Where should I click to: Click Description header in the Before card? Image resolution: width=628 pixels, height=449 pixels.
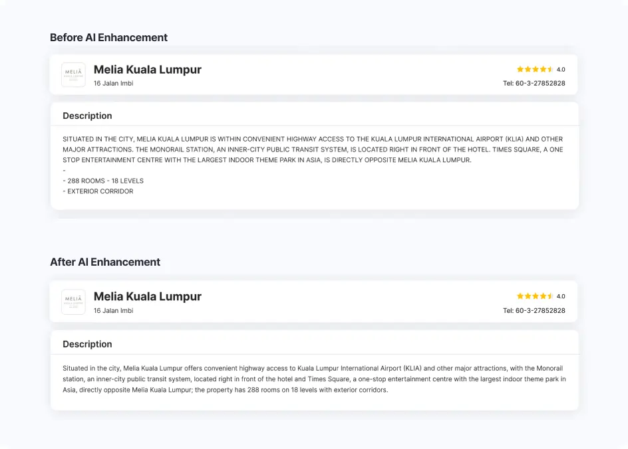[x=87, y=116]
